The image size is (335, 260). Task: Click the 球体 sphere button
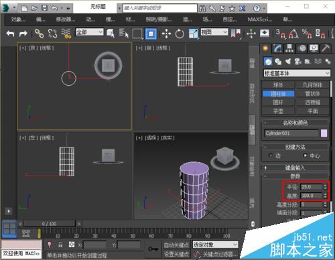click(278, 85)
